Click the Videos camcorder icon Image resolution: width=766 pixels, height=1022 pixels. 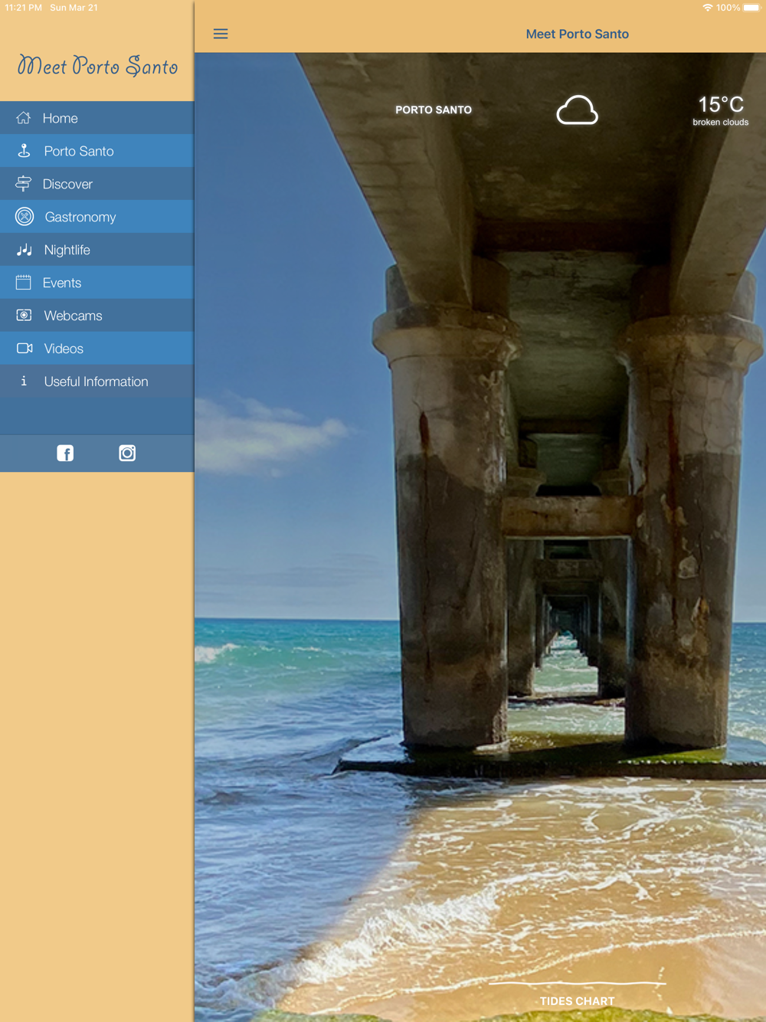(25, 349)
